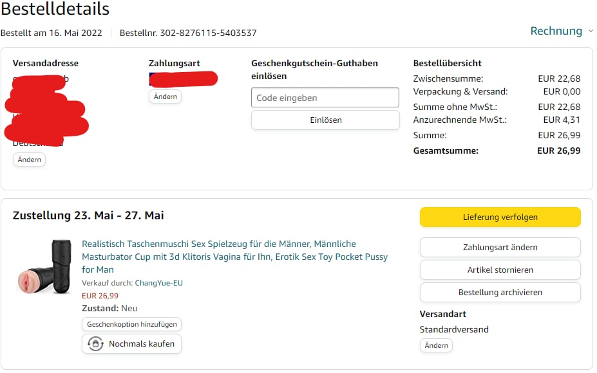Click Ändern under Versandart Standardversand
The height and width of the screenshot is (373, 597).
tap(436, 345)
